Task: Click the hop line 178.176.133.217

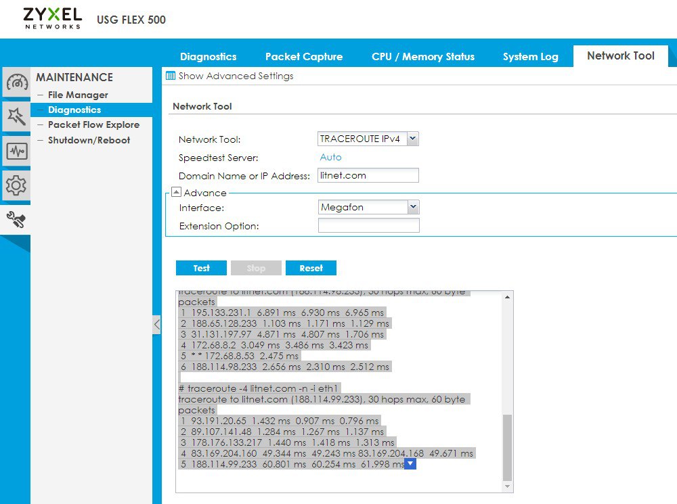Action: 288,442
